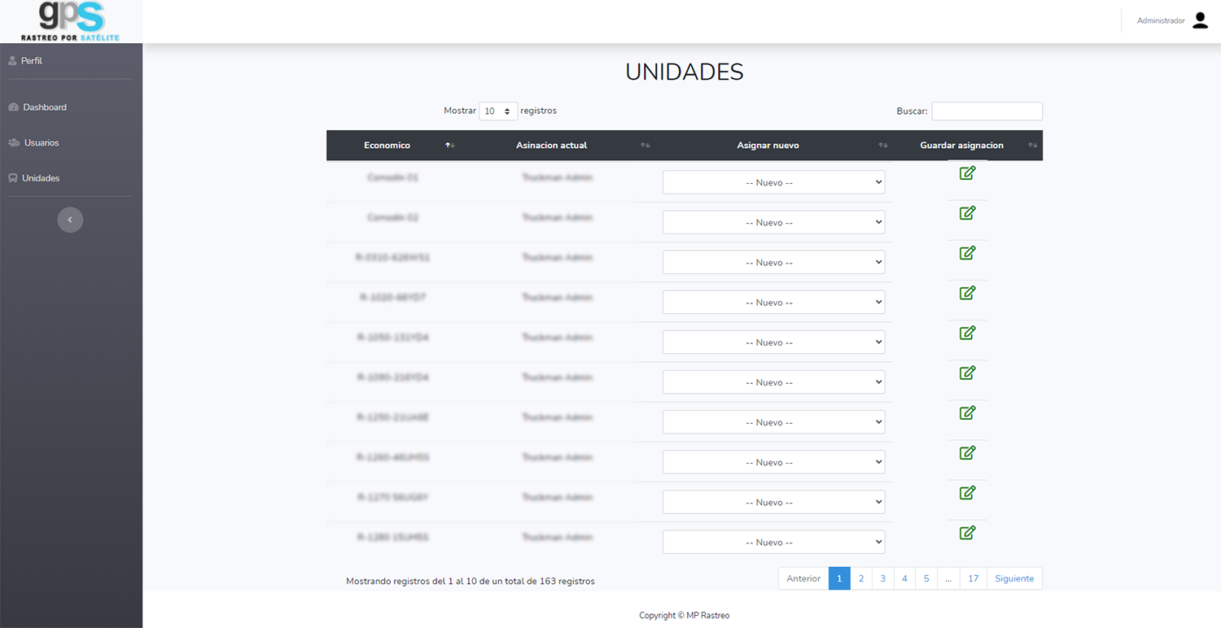Click the save assignment icon in first row
The height and width of the screenshot is (628, 1221).
[x=967, y=173]
